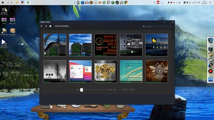Open the Chrome-like colorful icon in taskbar

pyautogui.click(x=126, y=2)
